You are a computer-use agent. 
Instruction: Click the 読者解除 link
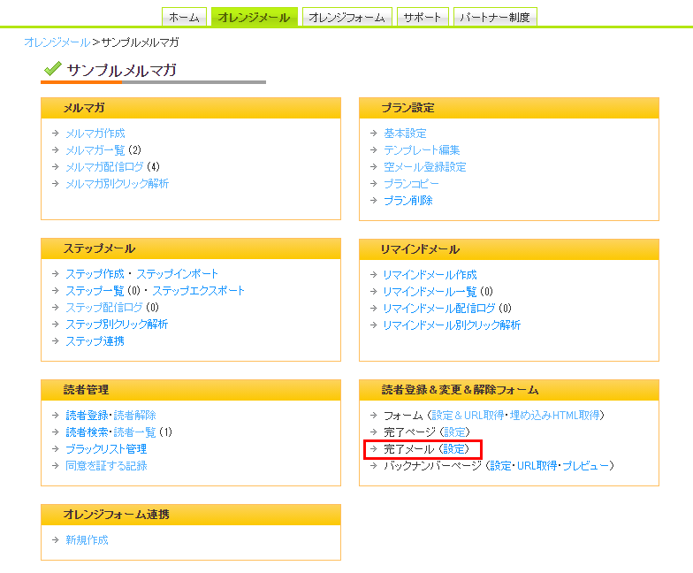(x=134, y=416)
